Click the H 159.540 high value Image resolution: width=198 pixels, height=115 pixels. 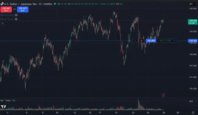(73, 4)
